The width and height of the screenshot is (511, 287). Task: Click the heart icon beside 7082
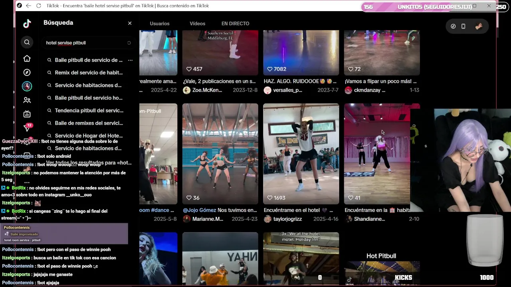pos(270,69)
